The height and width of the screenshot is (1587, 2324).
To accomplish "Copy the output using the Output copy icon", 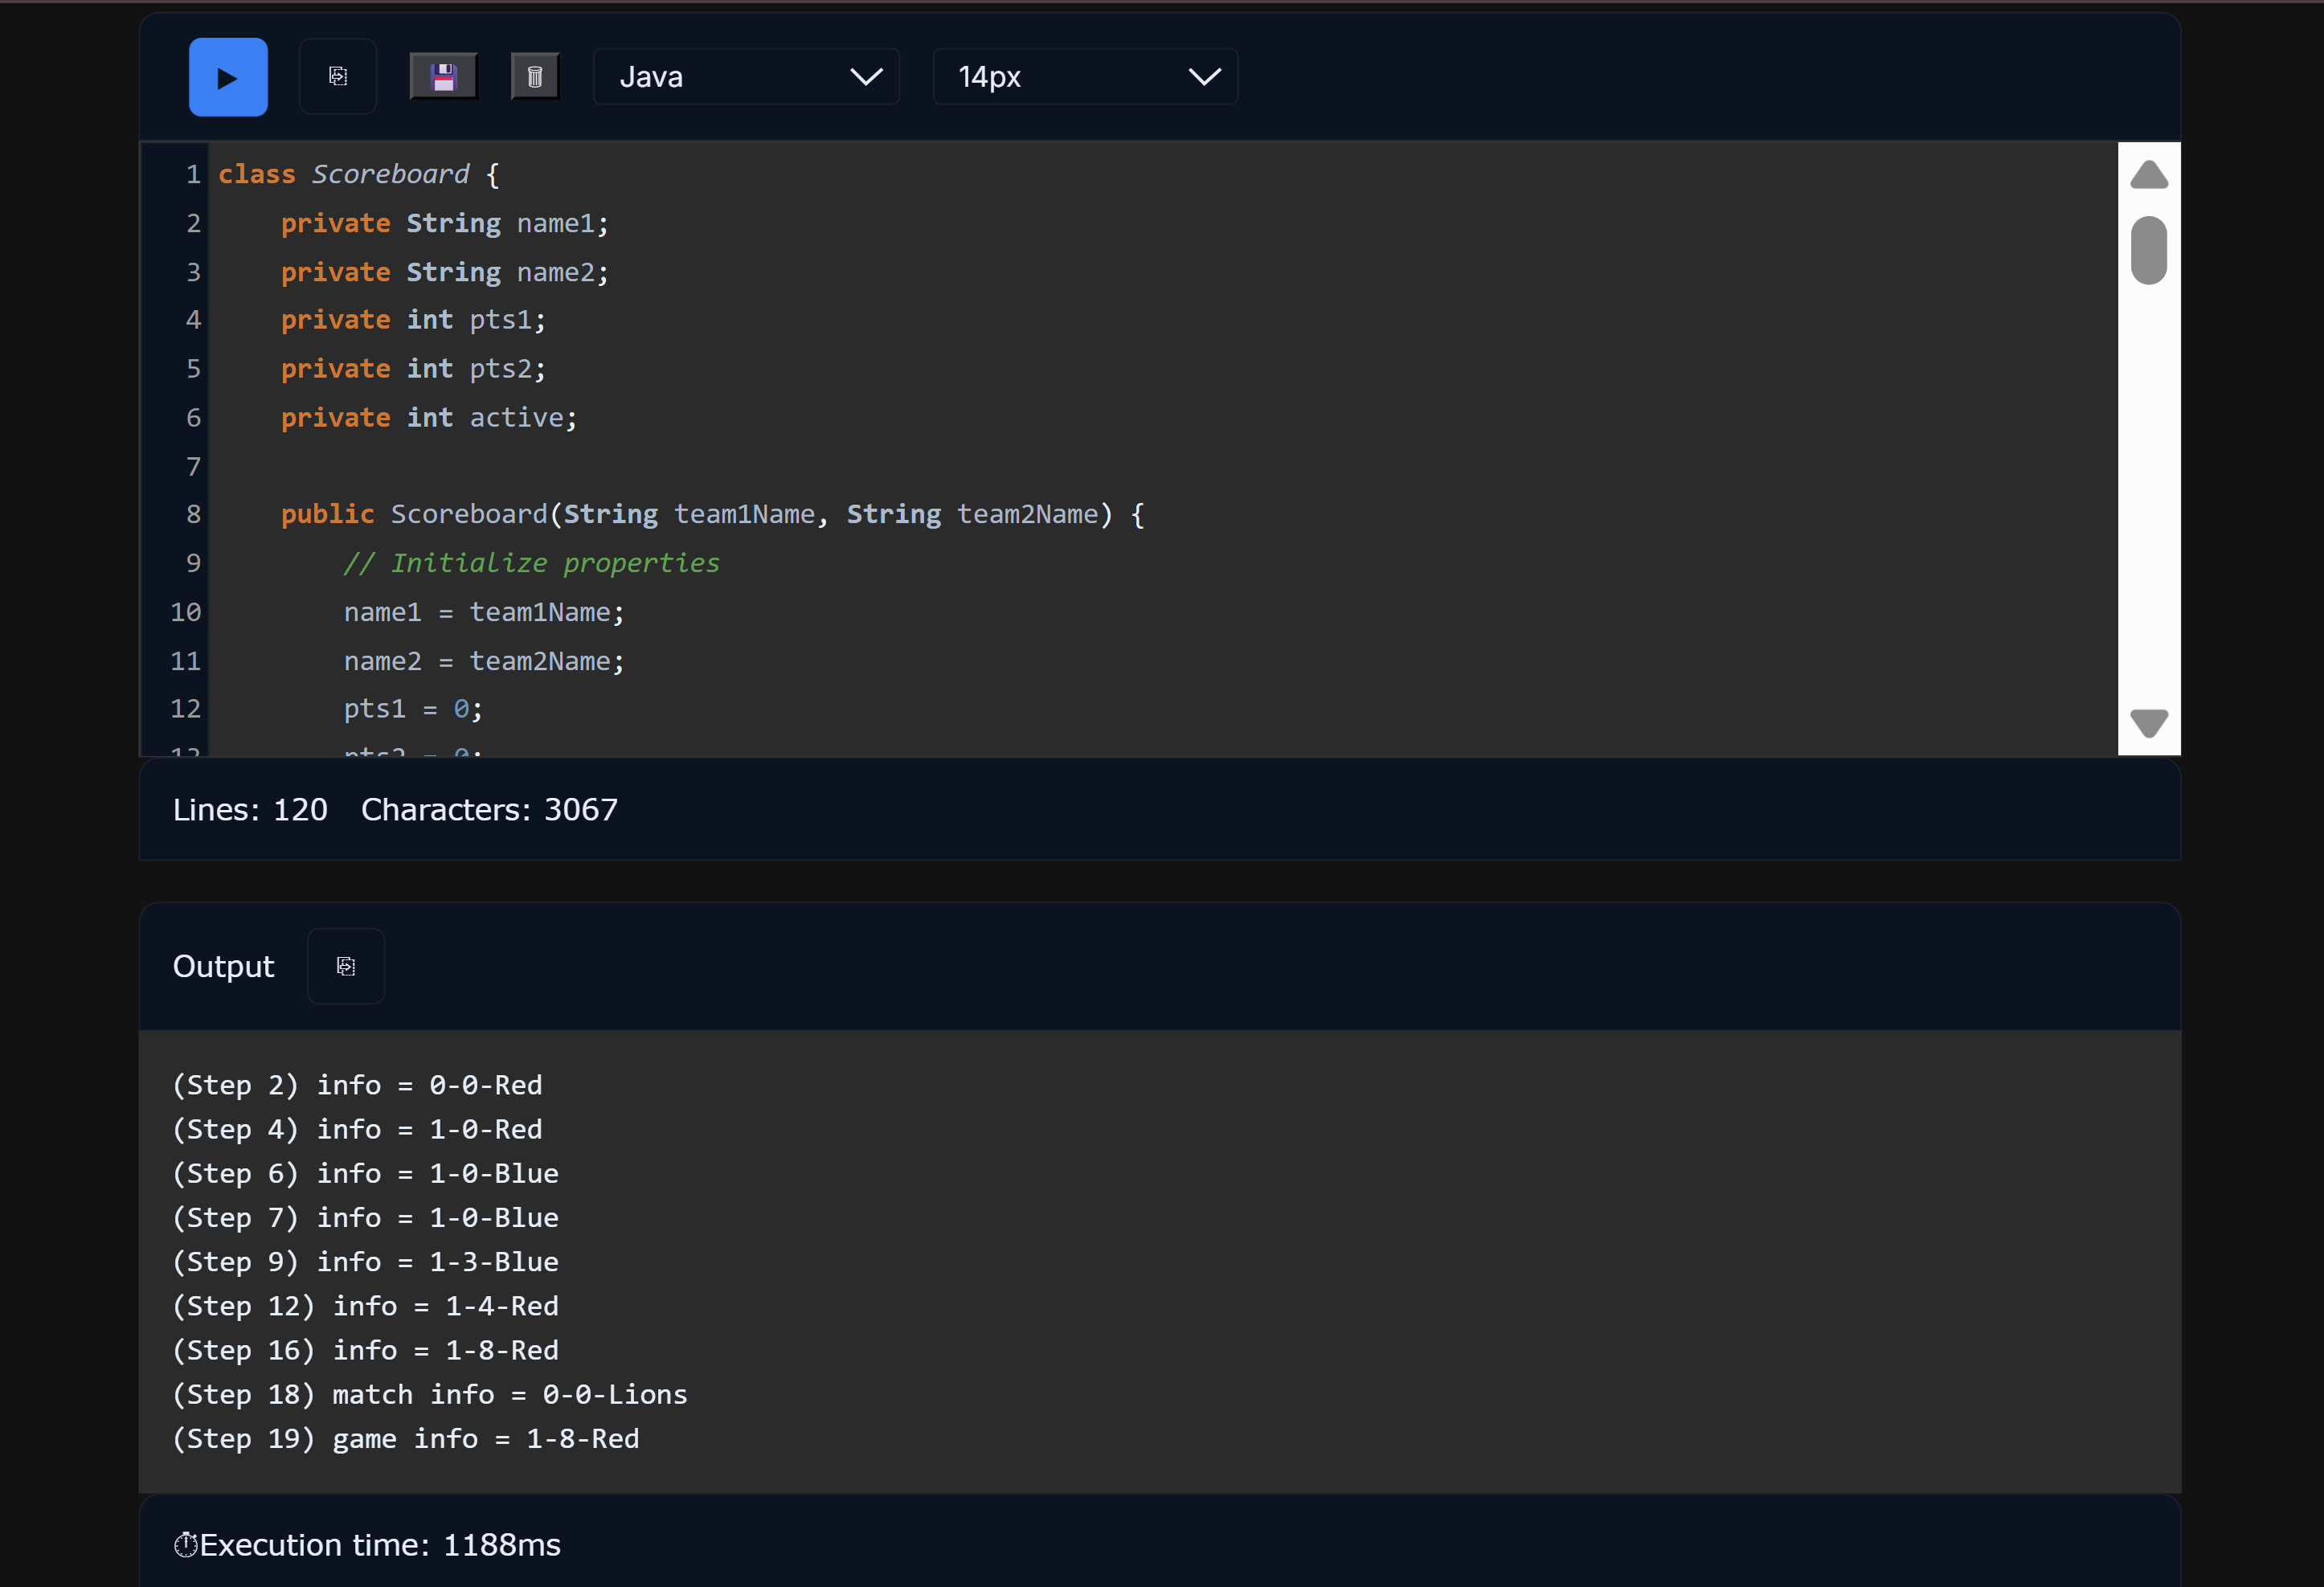I will (x=346, y=966).
